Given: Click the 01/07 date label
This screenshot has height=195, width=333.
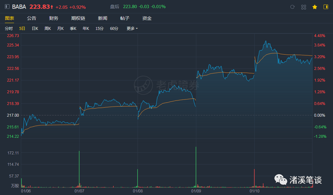Looking at the screenshot, I should point(79,191).
